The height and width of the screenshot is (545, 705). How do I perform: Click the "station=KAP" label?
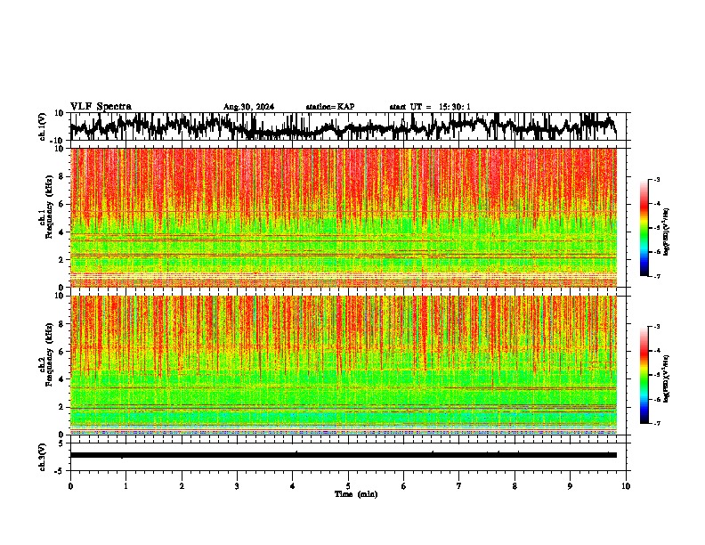click(x=330, y=107)
